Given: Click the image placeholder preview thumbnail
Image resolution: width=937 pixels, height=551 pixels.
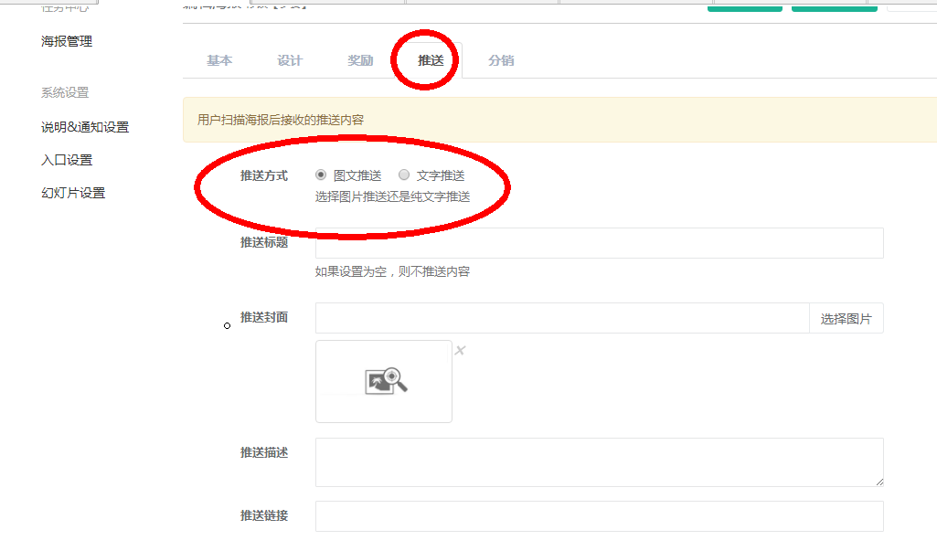Looking at the screenshot, I should pos(384,381).
